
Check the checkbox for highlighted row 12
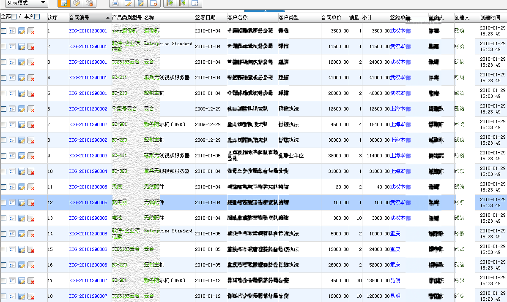click(3, 202)
